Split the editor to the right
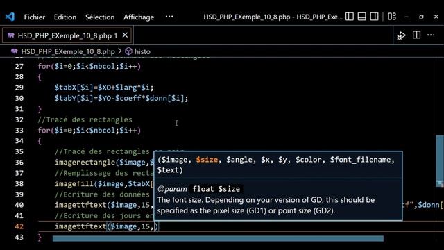 click(x=416, y=35)
